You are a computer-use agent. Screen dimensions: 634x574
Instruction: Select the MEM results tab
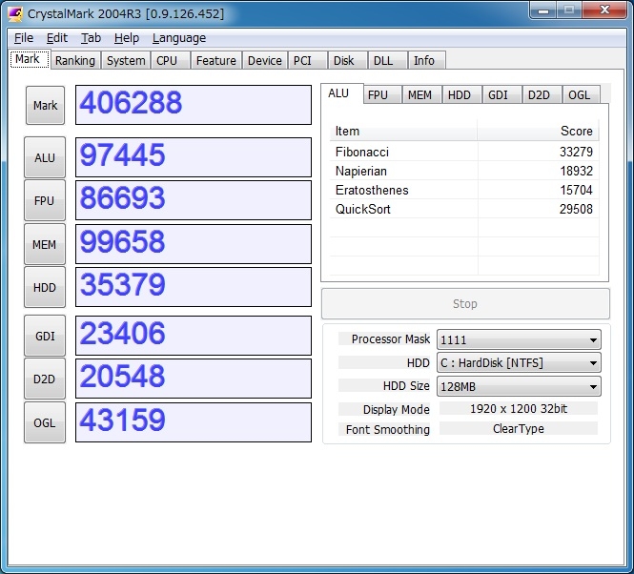pyautogui.click(x=419, y=94)
